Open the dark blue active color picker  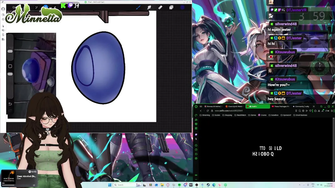182,8
